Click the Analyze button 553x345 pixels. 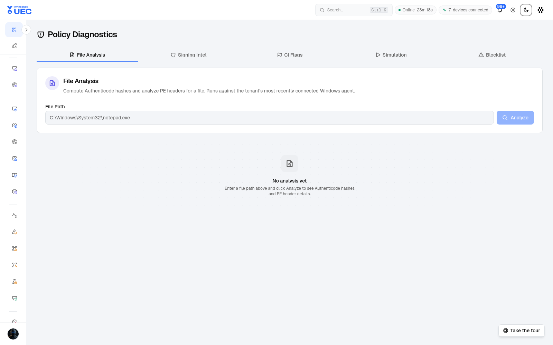tap(515, 118)
